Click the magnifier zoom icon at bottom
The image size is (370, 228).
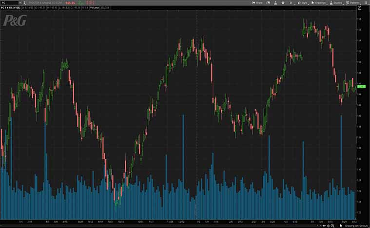332,226
